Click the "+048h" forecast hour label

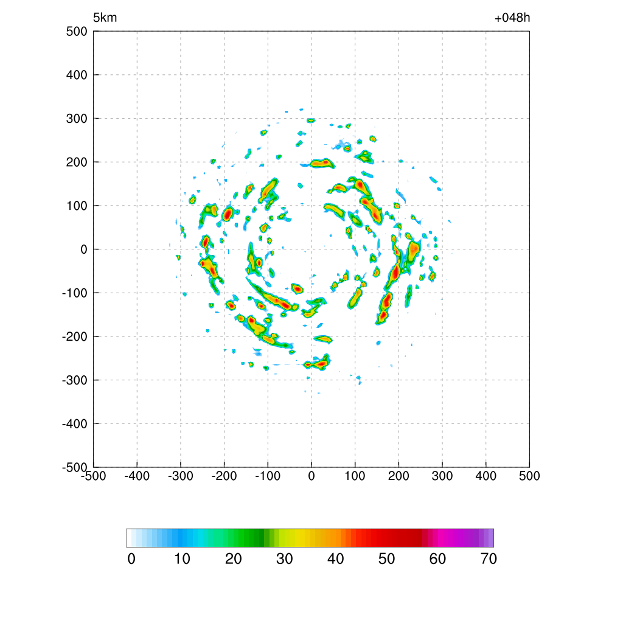click(x=512, y=18)
